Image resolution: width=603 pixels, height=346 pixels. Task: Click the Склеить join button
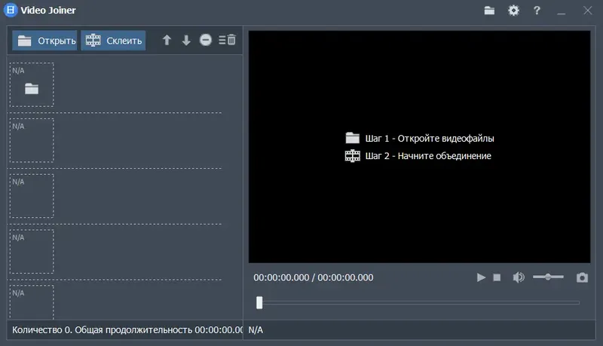[113, 41]
